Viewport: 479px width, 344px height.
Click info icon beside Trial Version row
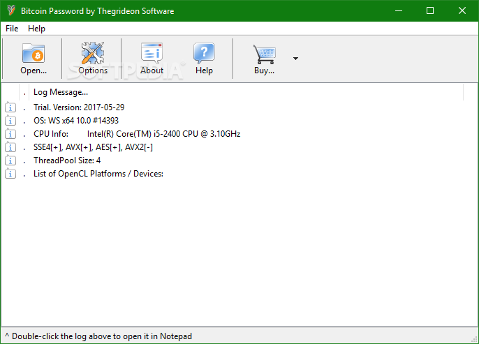point(10,107)
